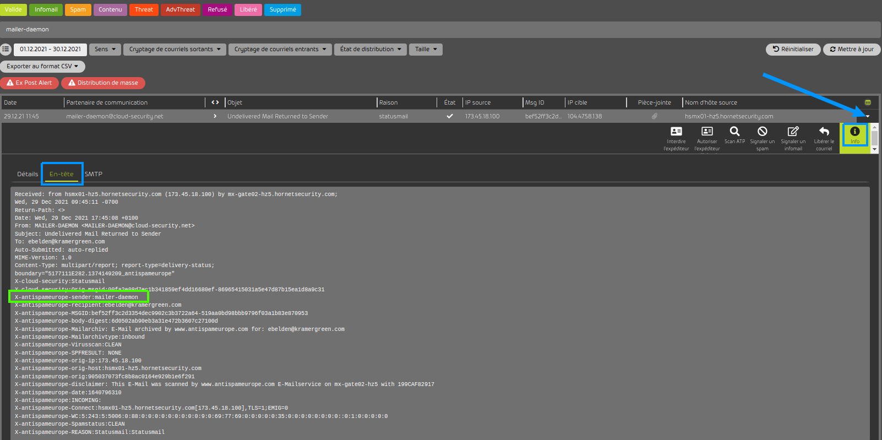Click the Réinitialiser button
The width and height of the screenshot is (882, 440).
click(x=793, y=50)
